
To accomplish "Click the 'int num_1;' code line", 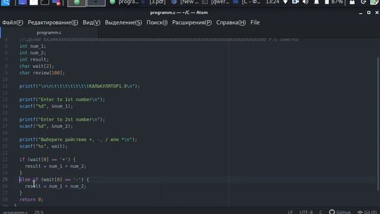I will [33, 46].
